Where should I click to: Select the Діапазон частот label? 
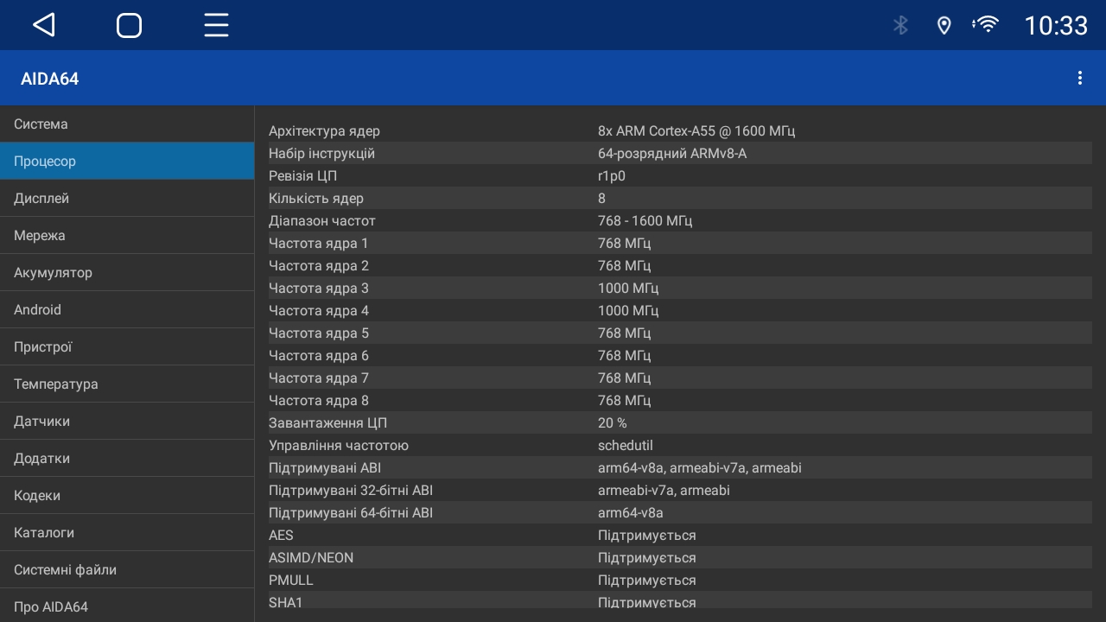322,221
